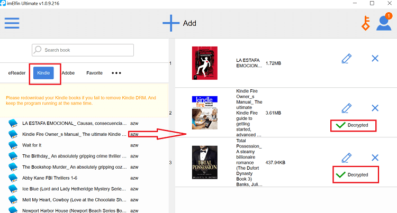Screen dimensions: 397x213
Task: Click book icon beside Melt My Heart, Cowboy
Action: click(x=13, y=200)
